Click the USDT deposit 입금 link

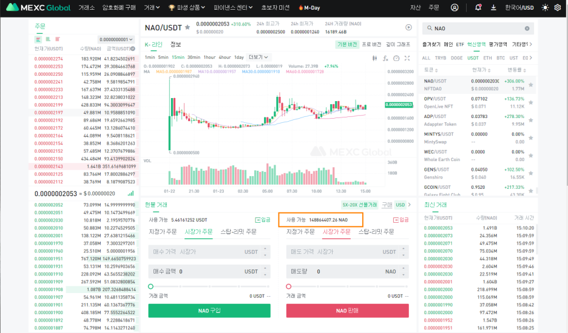[263, 219]
